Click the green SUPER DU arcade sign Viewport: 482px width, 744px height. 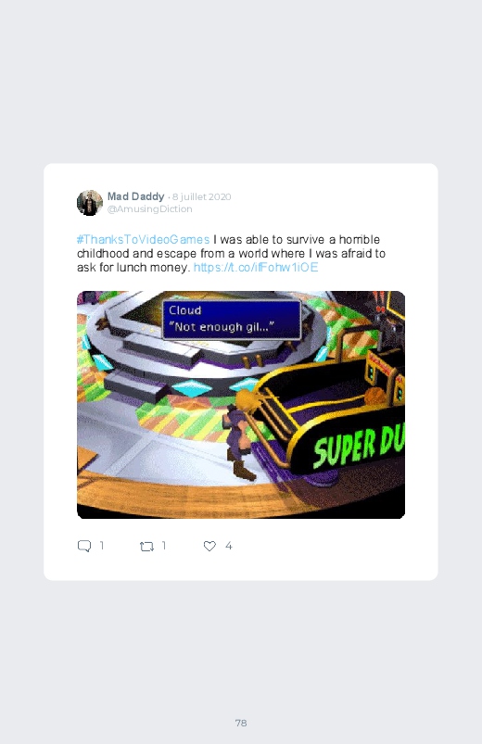tap(359, 446)
